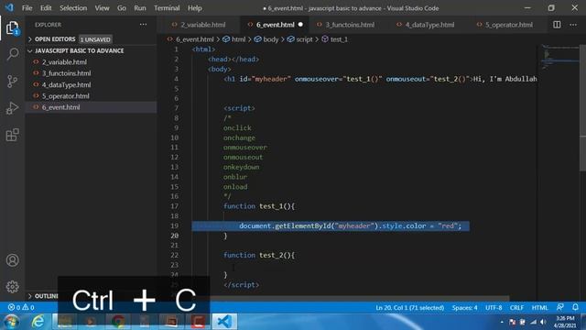Screen dimensions: 586x330
Task: Open the File menu
Action: point(27,8)
